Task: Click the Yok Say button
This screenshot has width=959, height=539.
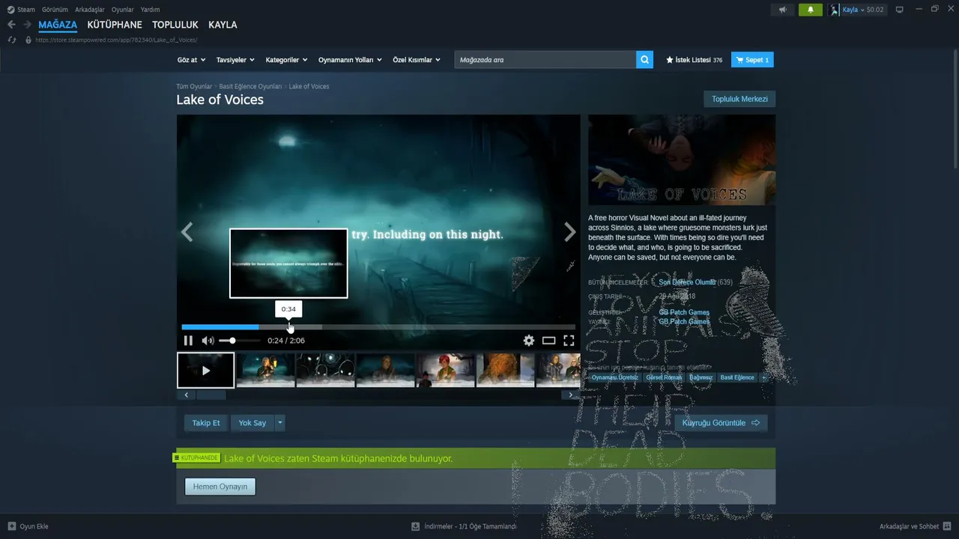Action: [252, 423]
